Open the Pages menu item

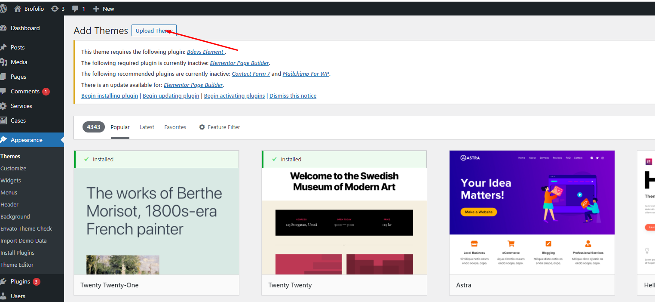pyautogui.click(x=18, y=77)
